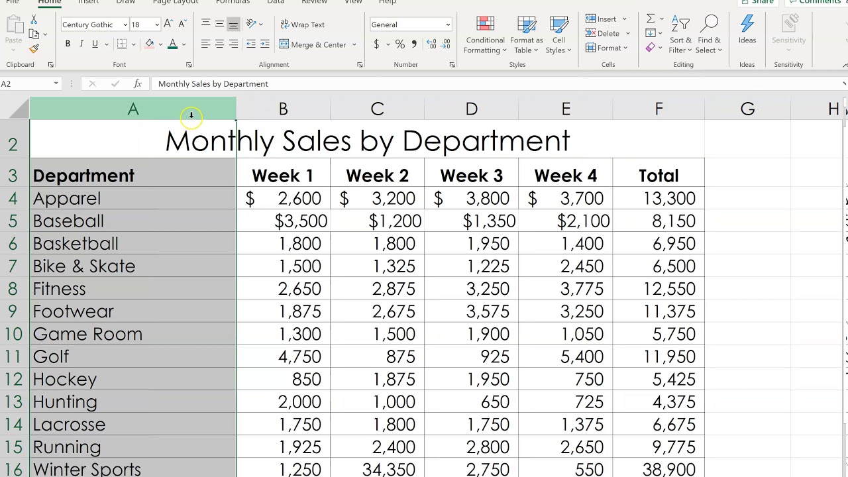The height and width of the screenshot is (477, 848).
Task: Set Bottom Align vertical alignment
Action: [233, 25]
